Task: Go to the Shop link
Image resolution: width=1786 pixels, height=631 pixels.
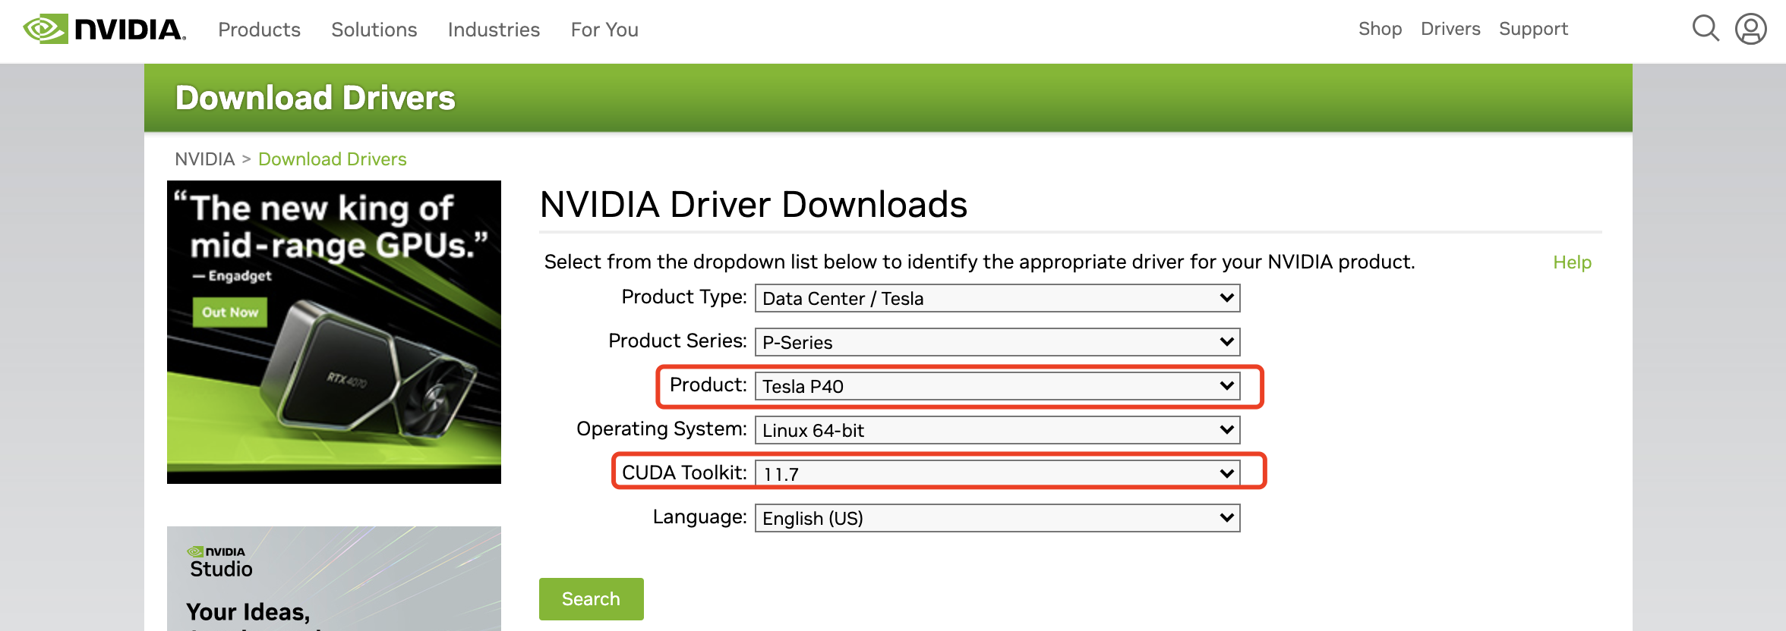Action: [x=1380, y=29]
